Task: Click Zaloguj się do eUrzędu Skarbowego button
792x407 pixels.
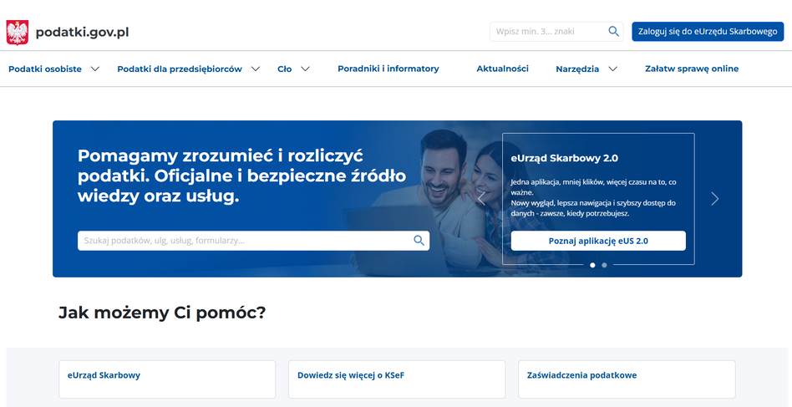Action: coord(708,31)
